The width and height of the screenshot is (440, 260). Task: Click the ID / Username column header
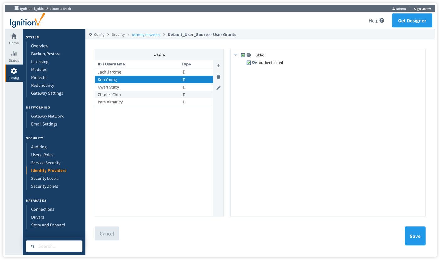point(111,64)
